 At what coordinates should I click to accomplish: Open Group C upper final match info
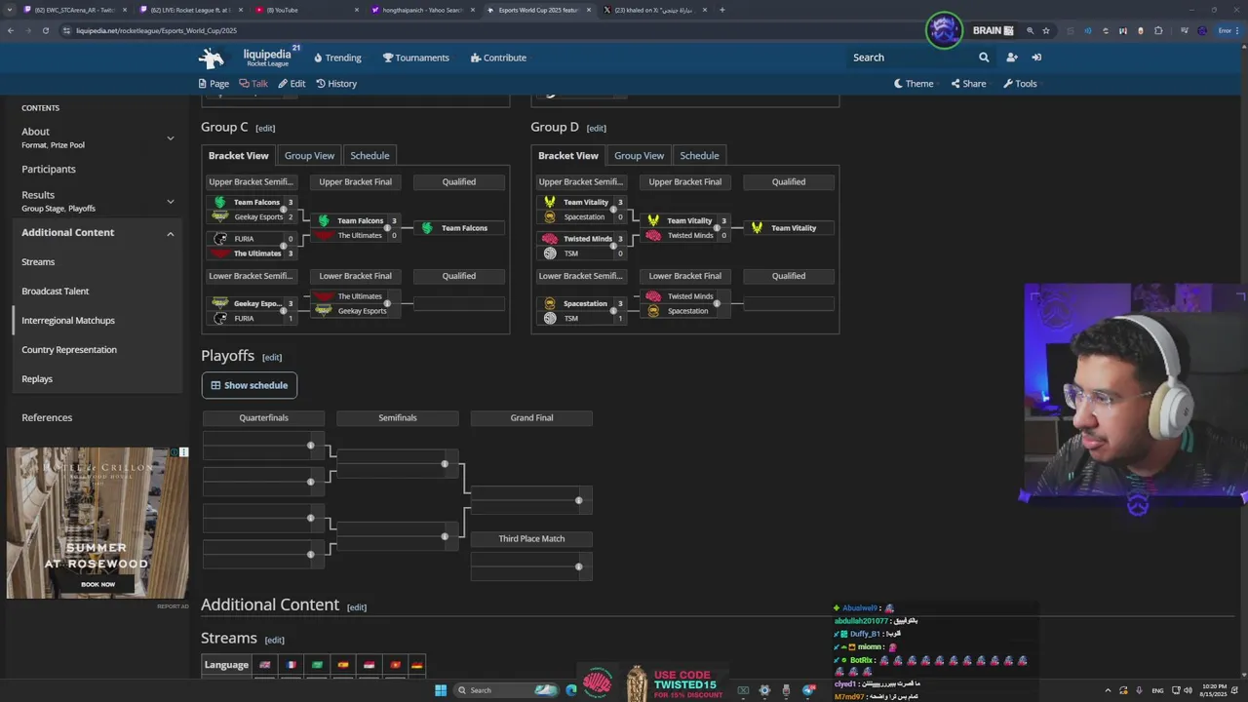coord(387,228)
